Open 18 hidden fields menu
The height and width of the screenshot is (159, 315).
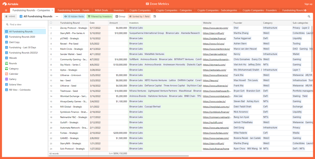(74, 16)
